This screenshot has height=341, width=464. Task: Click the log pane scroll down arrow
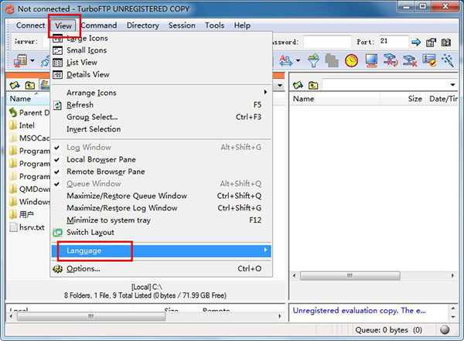(452, 317)
